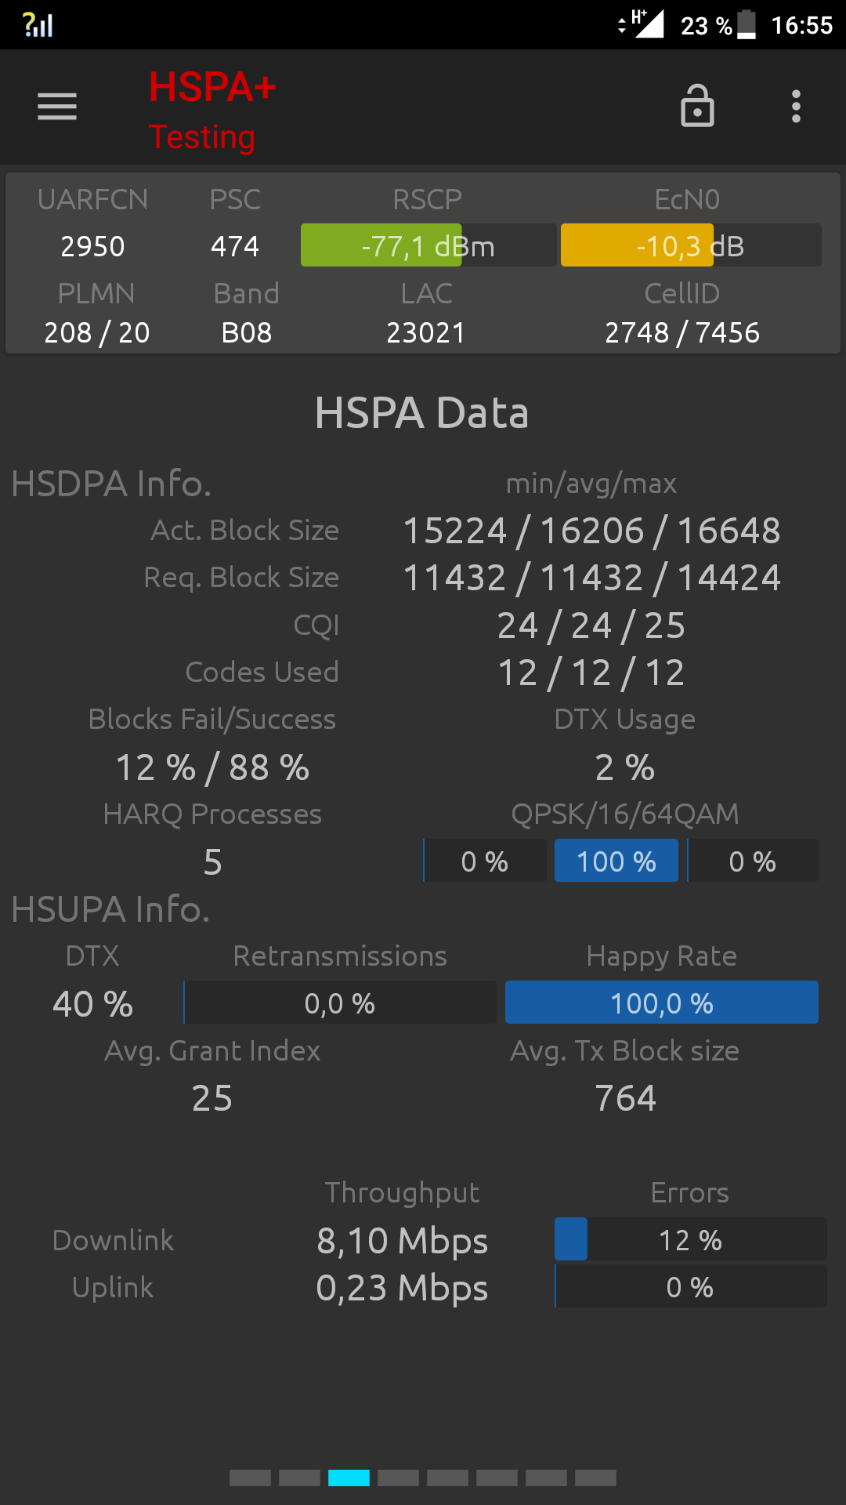Image resolution: width=846 pixels, height=1505 pixels.
Task: Tap the mobile signal strength status icon
Action: coord(38,25)
